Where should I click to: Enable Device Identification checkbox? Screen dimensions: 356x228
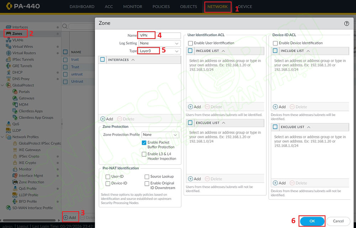(275, 43)
